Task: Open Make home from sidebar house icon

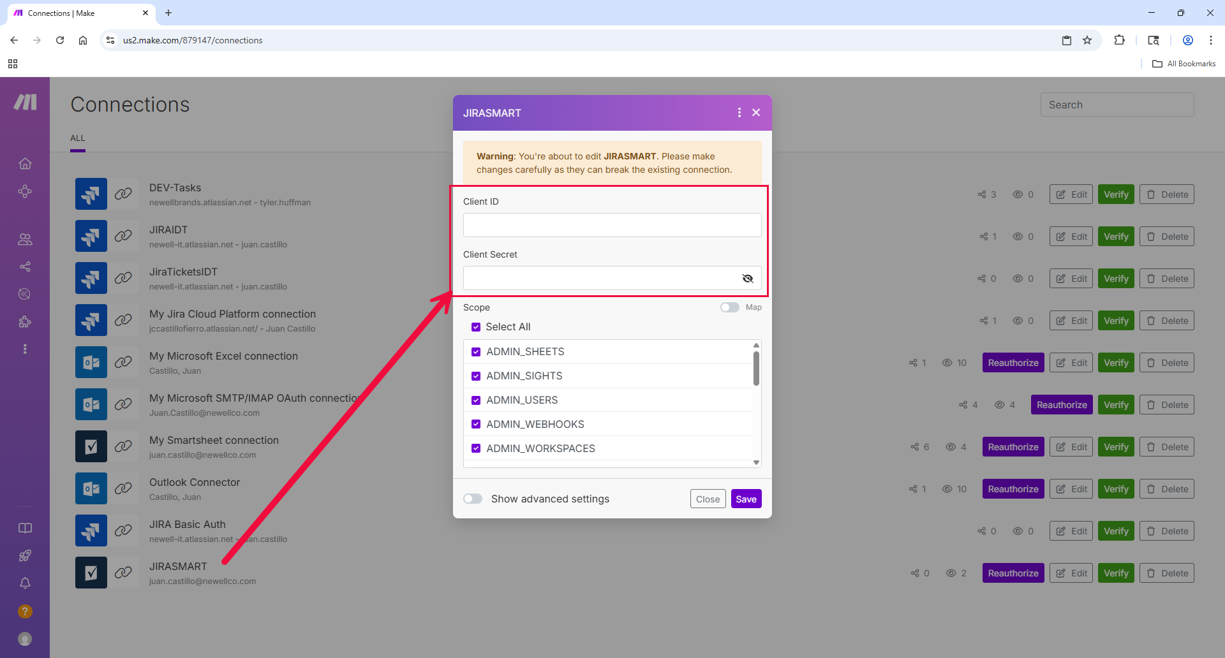Action: [25, 164]
